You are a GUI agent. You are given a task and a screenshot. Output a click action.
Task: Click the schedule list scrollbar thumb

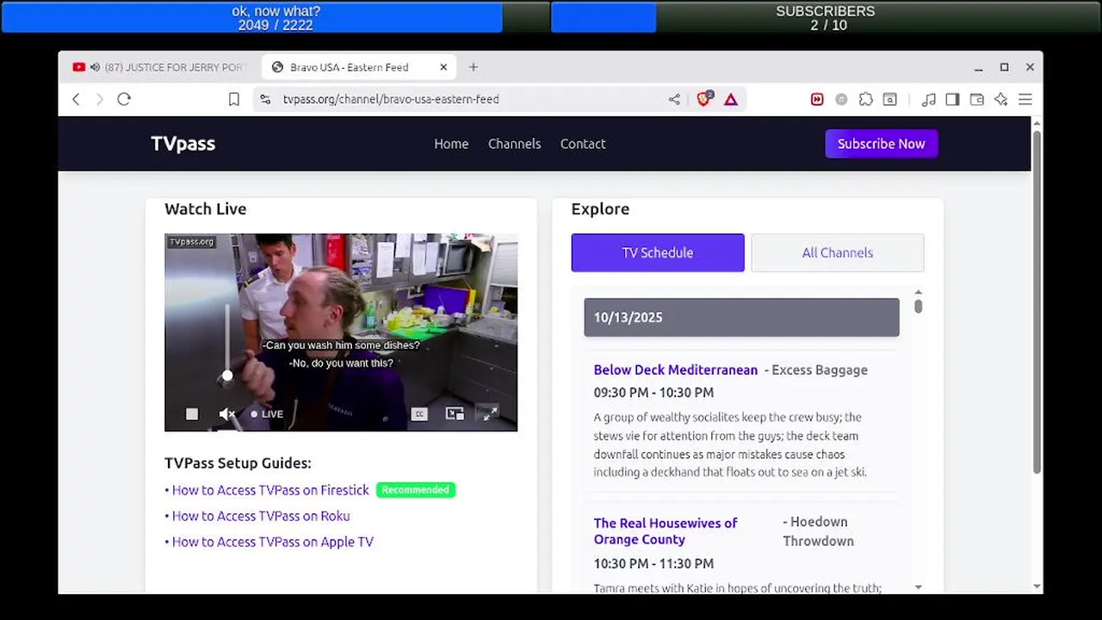[x=918, y=306]
